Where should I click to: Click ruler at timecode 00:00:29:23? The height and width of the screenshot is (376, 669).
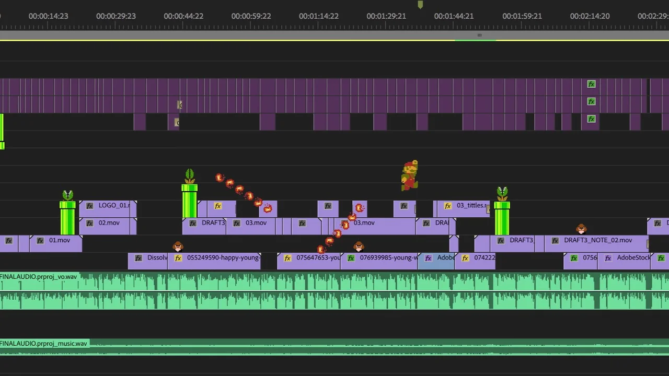click(116, 16)
